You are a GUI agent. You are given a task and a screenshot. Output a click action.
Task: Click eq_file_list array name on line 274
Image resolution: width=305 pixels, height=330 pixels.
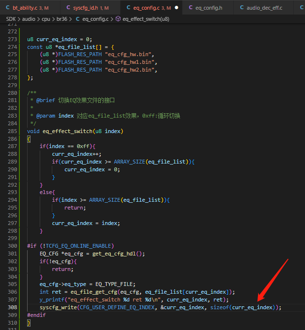click(76, 47)
